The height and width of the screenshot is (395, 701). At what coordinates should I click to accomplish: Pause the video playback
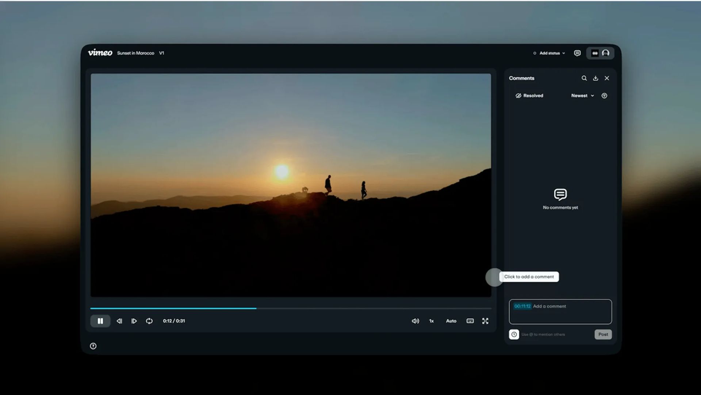coord(100,321)
